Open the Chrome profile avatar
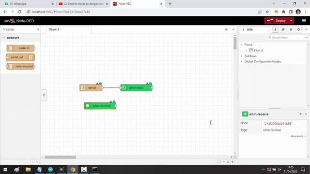The height and width of the screenshot is (174, 310). 298,12
